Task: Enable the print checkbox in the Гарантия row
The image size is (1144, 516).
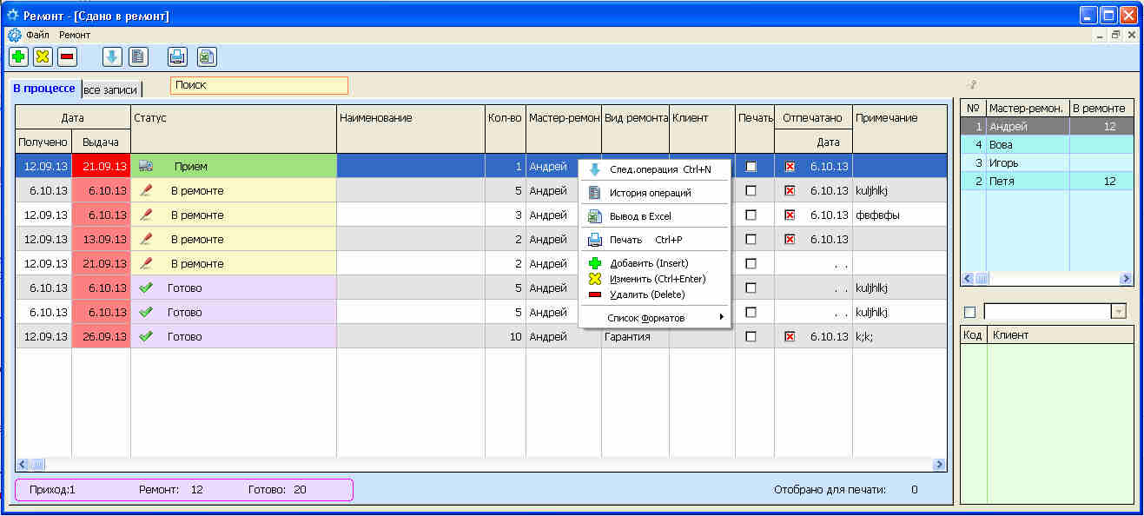Action: 751,336
